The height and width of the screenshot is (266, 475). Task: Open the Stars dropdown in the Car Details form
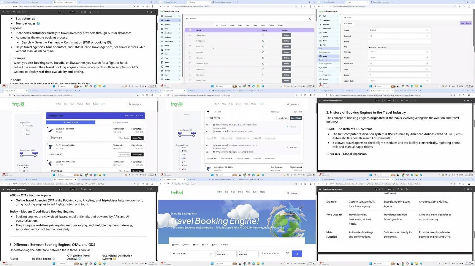[x=399, y=69]
